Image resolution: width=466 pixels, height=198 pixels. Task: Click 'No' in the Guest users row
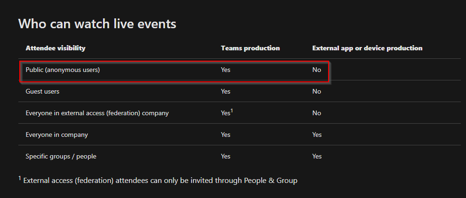pos(317,91)
